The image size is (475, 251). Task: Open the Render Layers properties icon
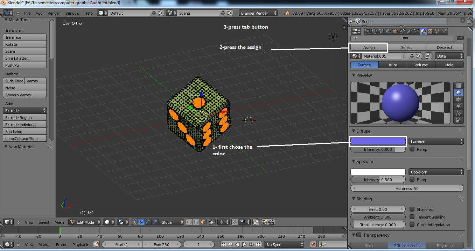pyautogui.click(x=375, y=31)
